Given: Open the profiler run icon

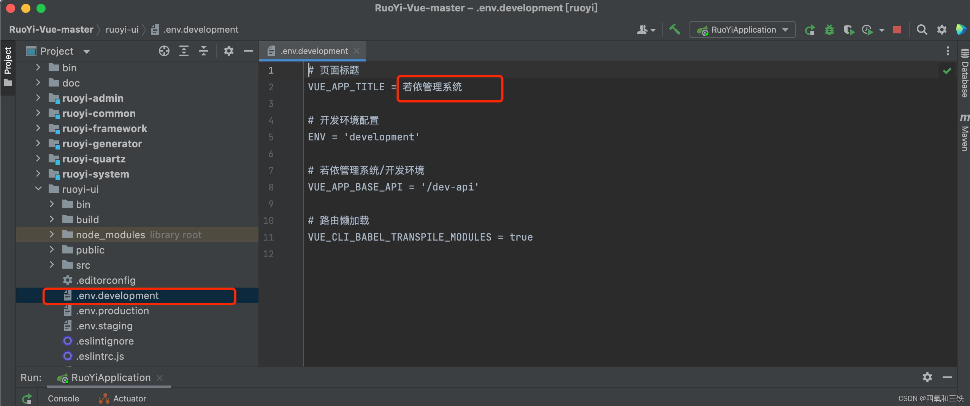Looking at the screenshot, I should tap(868, 30).
